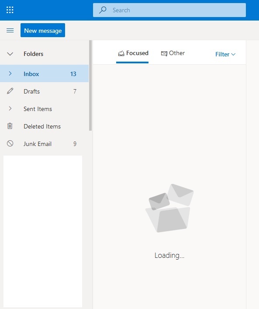This screenshot has width=259, height=309.
Task: Expand the Inbox folder arrow
Action: pyautogui.click(x=10, y=73)
